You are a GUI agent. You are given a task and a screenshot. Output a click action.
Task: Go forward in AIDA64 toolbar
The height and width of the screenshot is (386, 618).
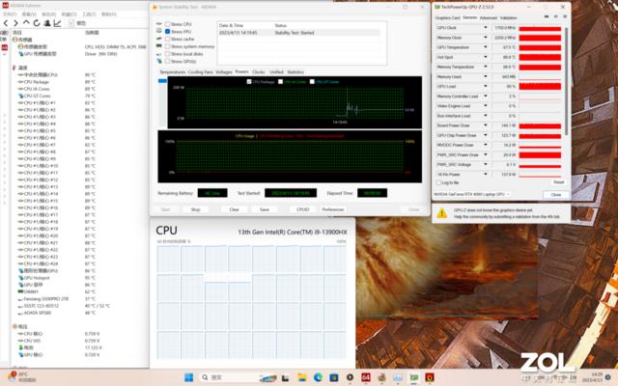click(15, 23)
